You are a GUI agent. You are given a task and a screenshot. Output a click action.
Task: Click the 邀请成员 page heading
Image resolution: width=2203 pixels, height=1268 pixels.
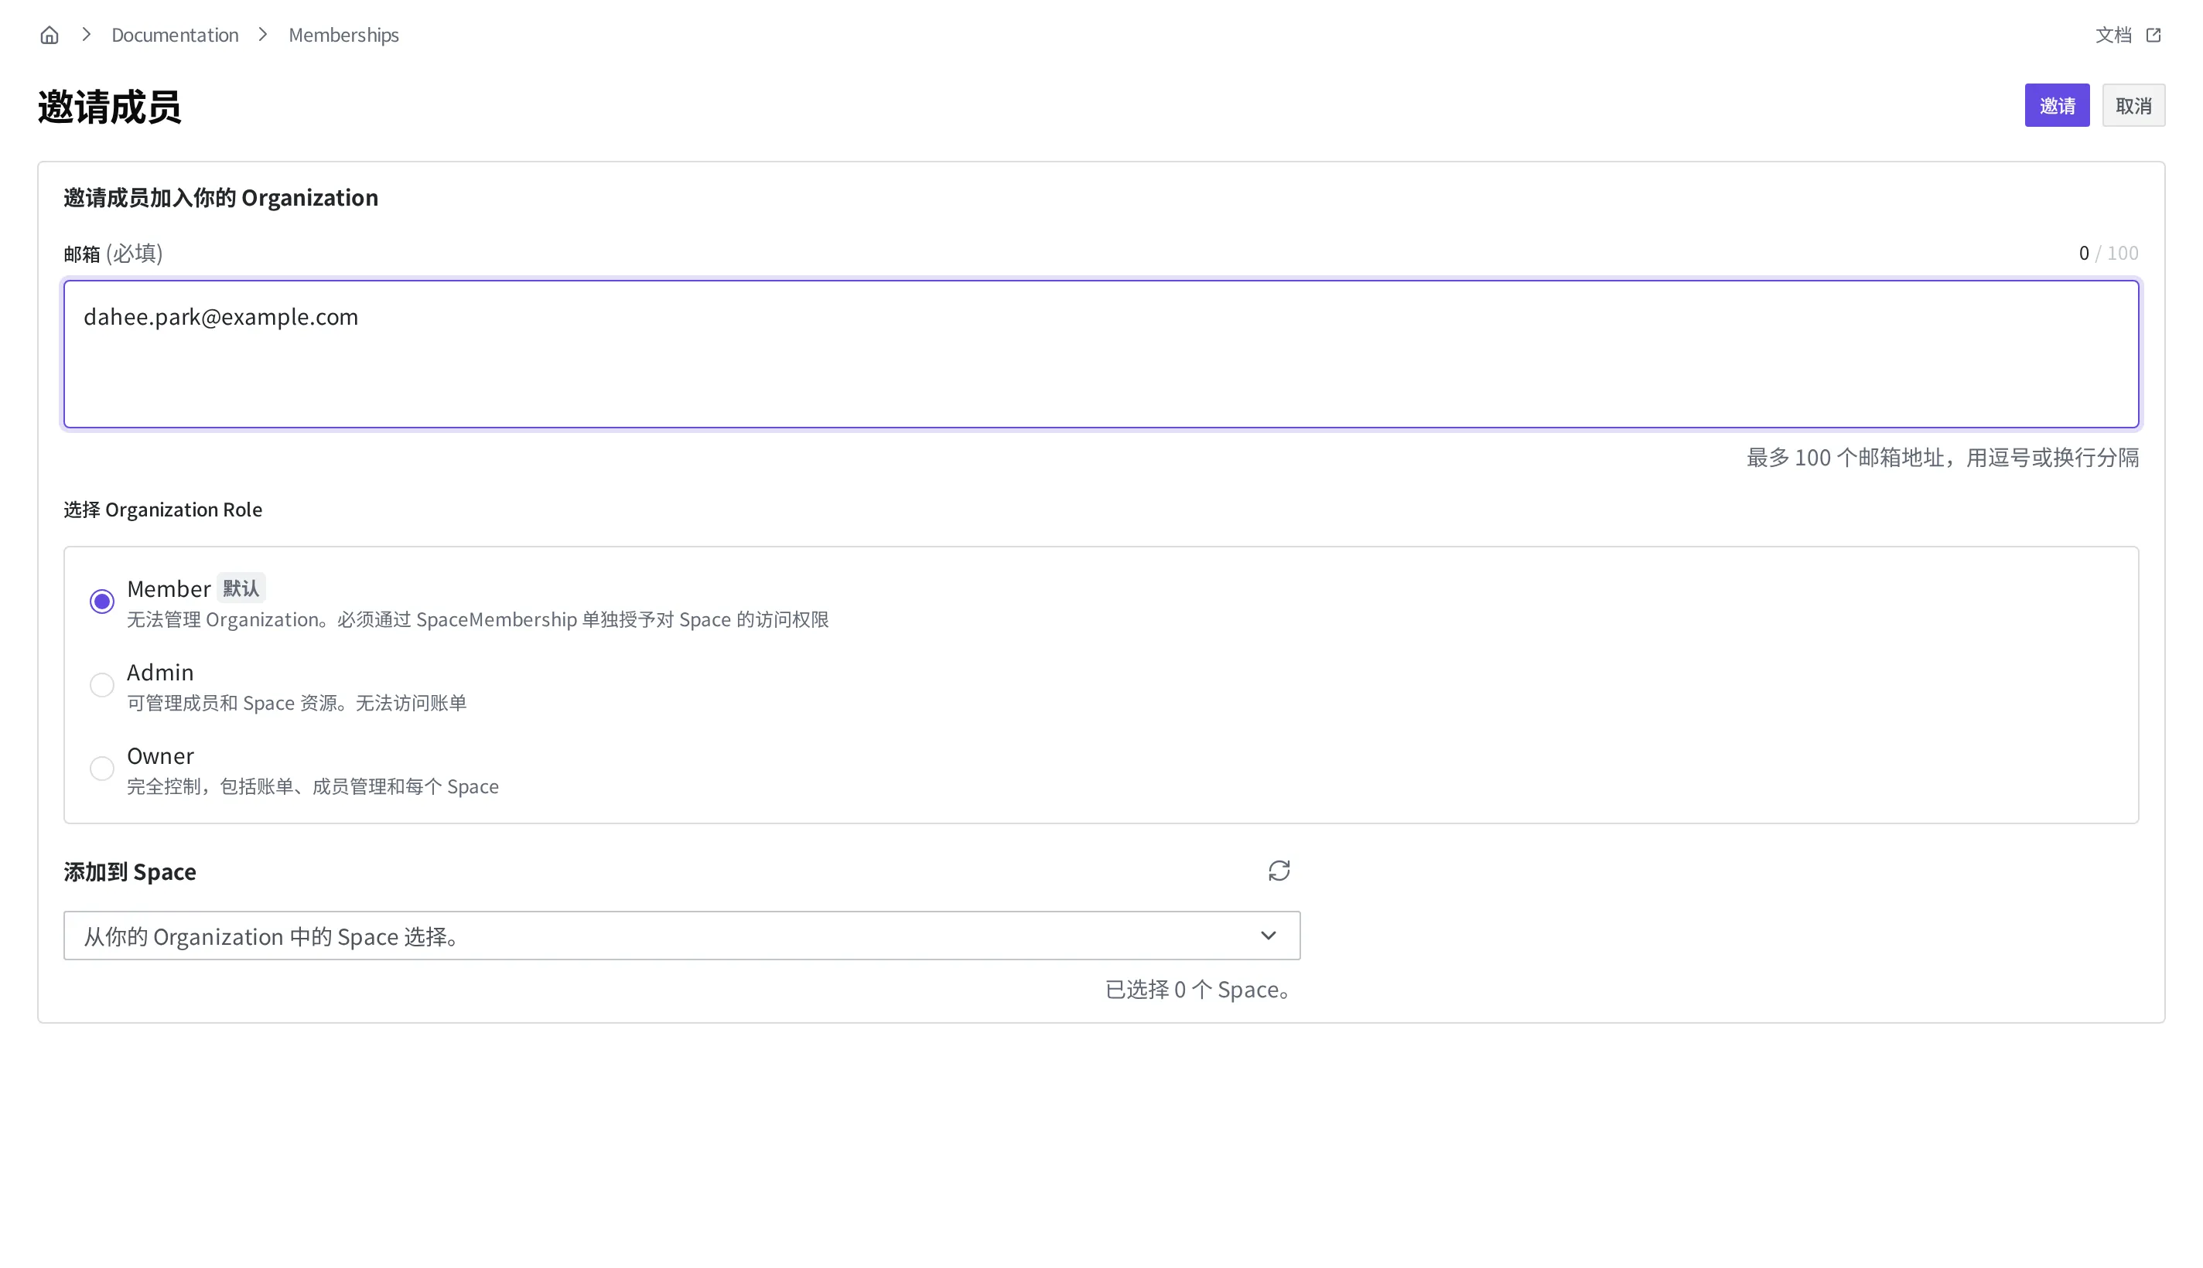[109, 107]
